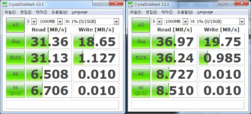The width and height of the screenshot is (251, 114).
Task: Click the comment text field in right window
Action: click(x=188, y=105)
